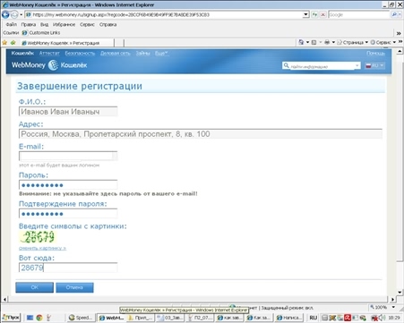Click the Home icon in command bar

click(x=301, y=42)
